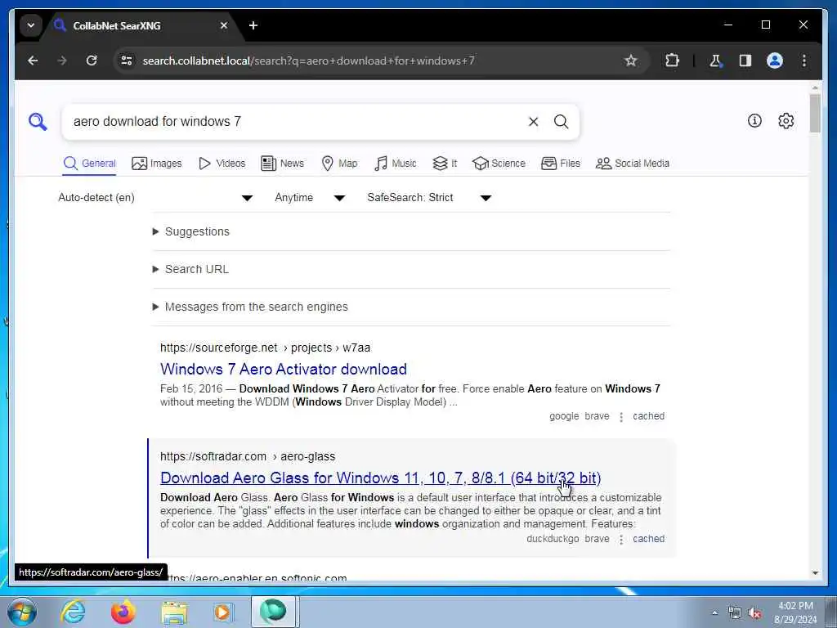Open Windows Explorer from taskbar
The image size is (837, 628).
click(175, 612)
